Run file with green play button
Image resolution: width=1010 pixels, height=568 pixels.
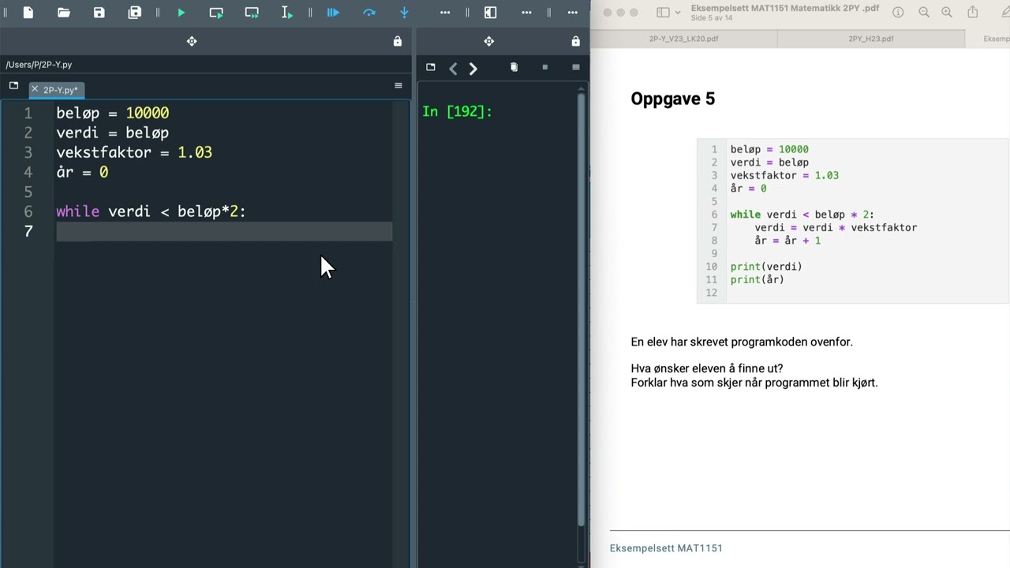(x=181, y=13)
